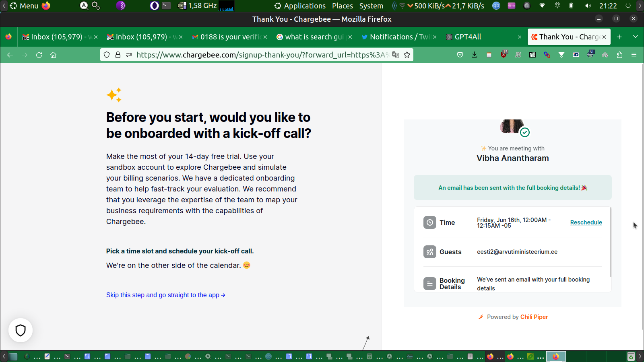Screen dimensions: 644x362
Task: Click the JS toggle extension icon
Action: [x=518, y=55]
